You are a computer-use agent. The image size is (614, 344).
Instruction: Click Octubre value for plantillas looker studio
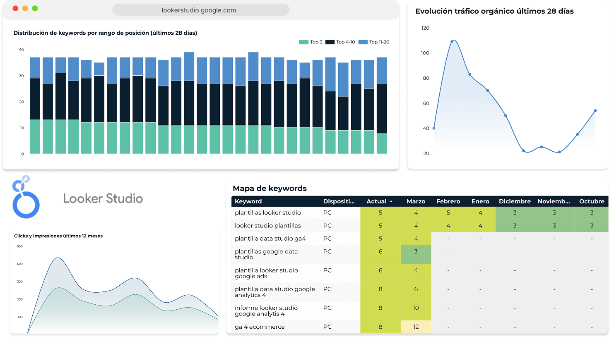(592, 213)
